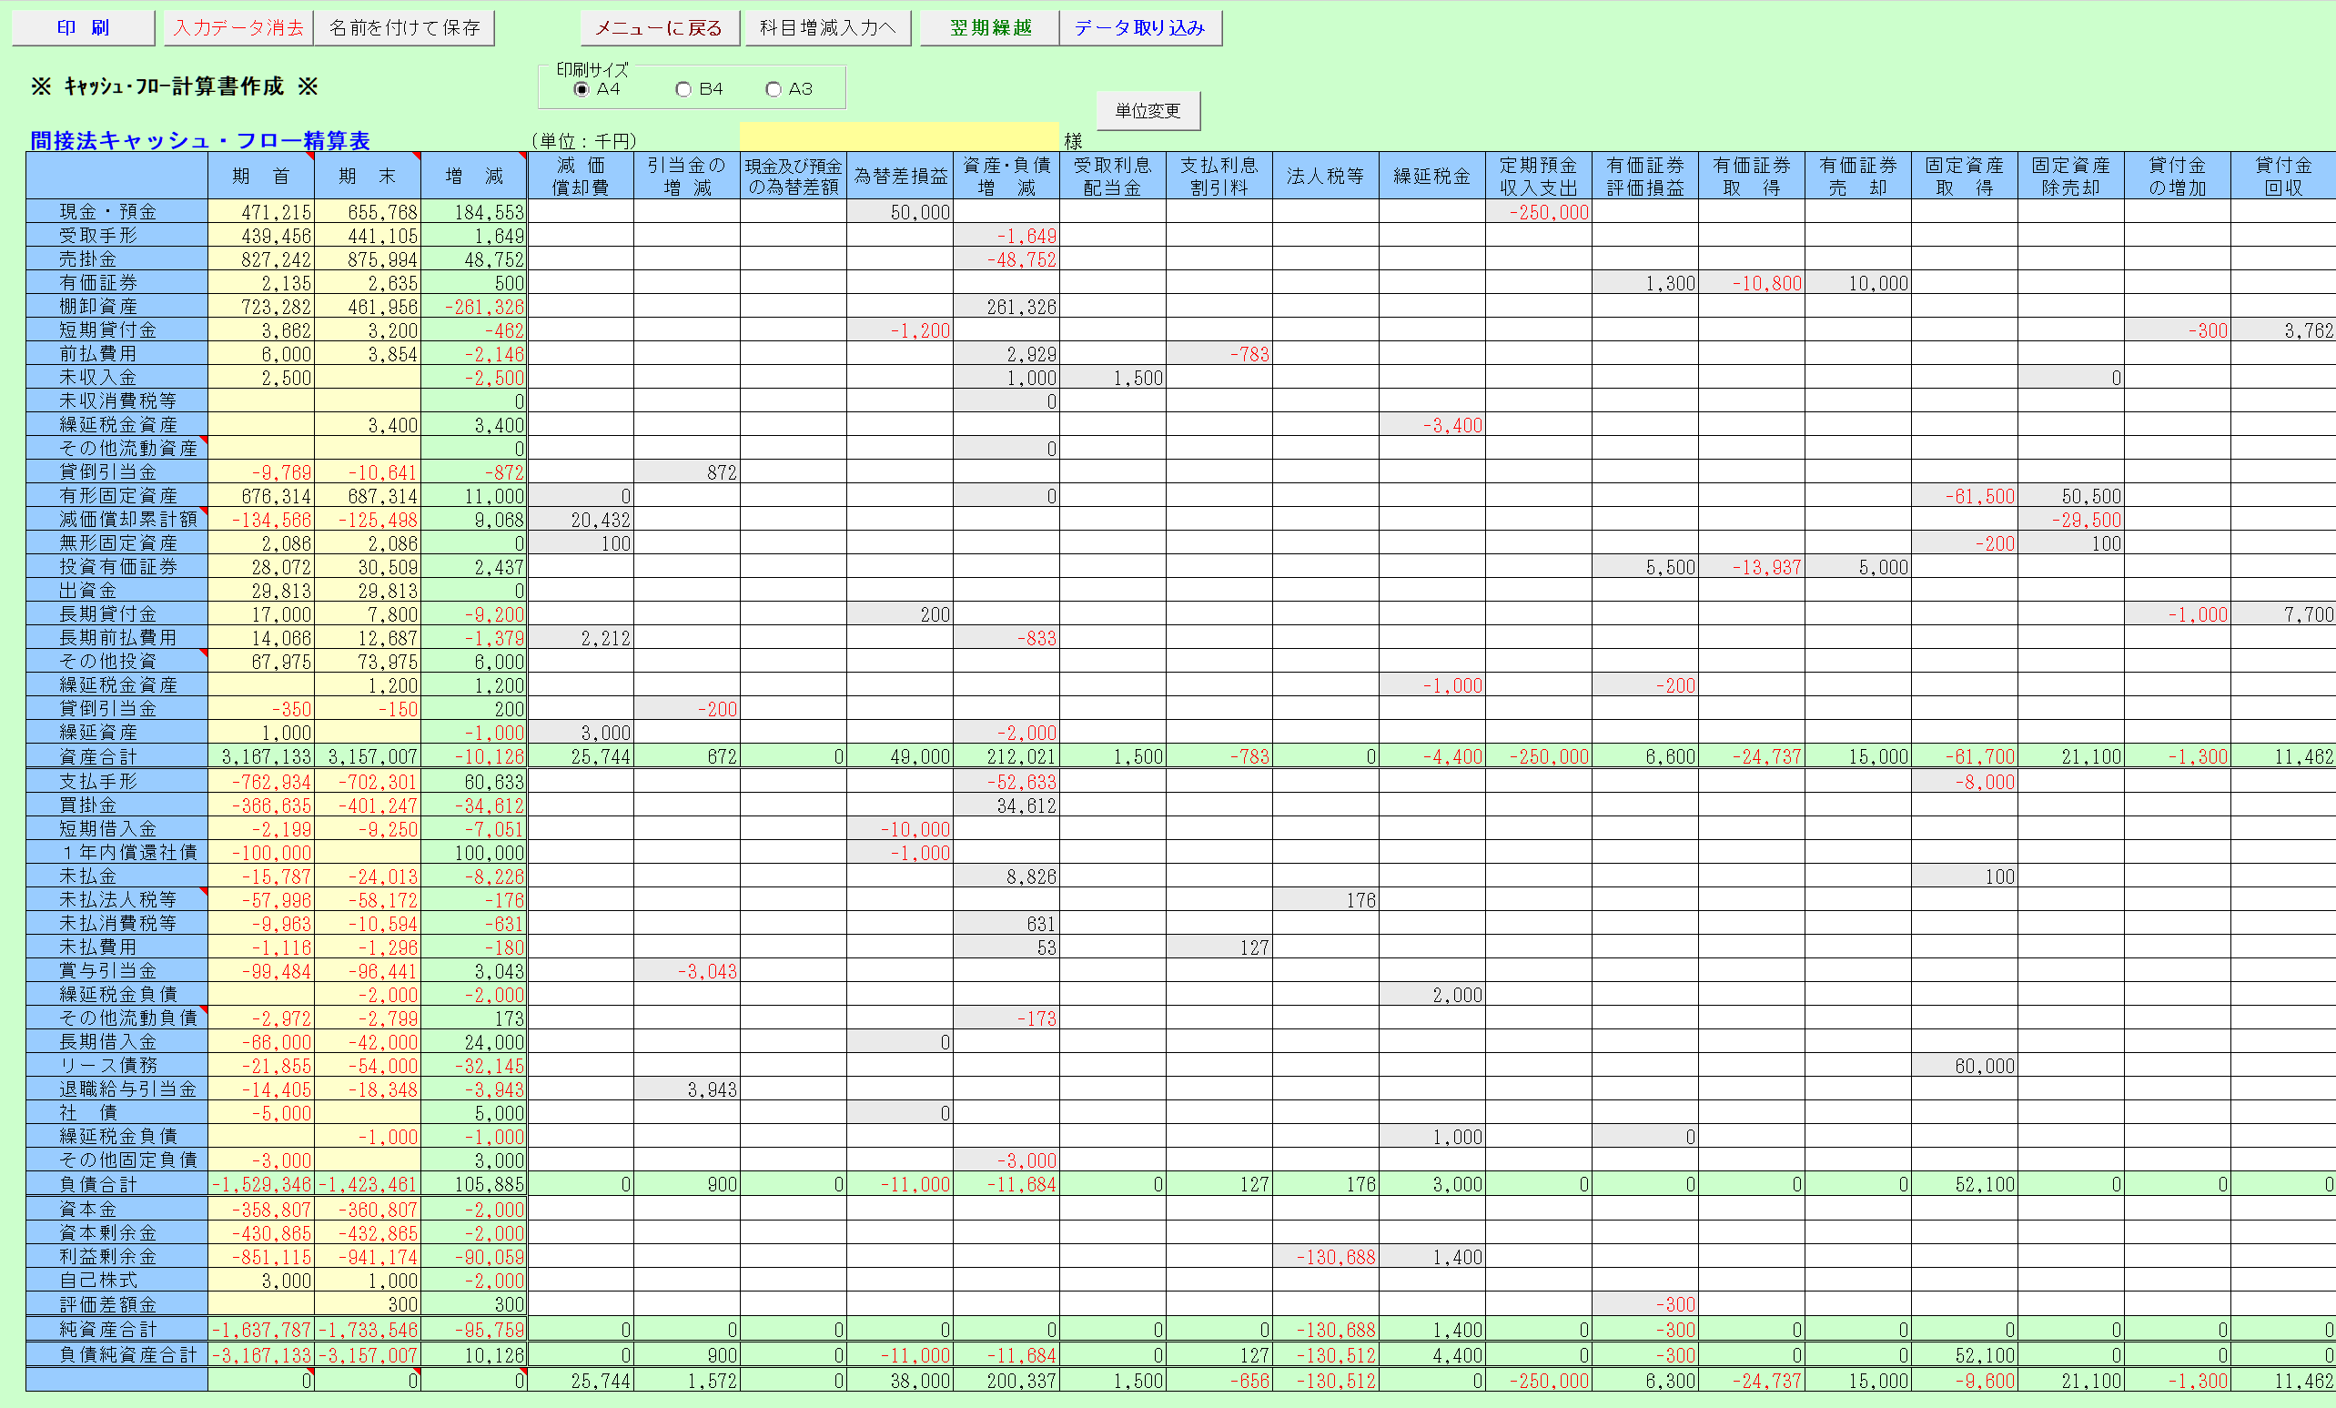Select the 60,000 cell in リース債務 row

[x=1964, y=1066]
